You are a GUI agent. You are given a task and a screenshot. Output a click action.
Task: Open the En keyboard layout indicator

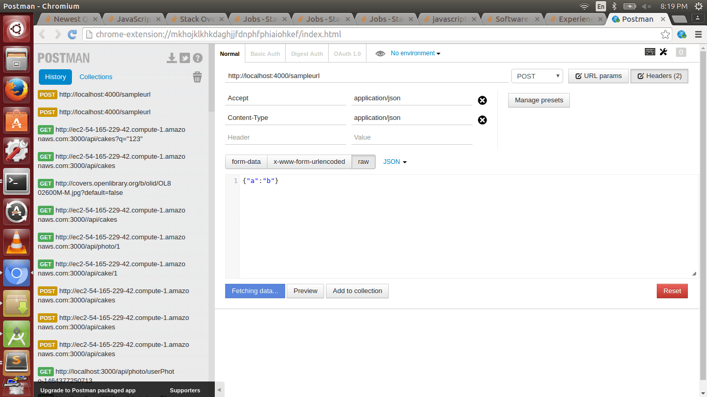point(601,6)
